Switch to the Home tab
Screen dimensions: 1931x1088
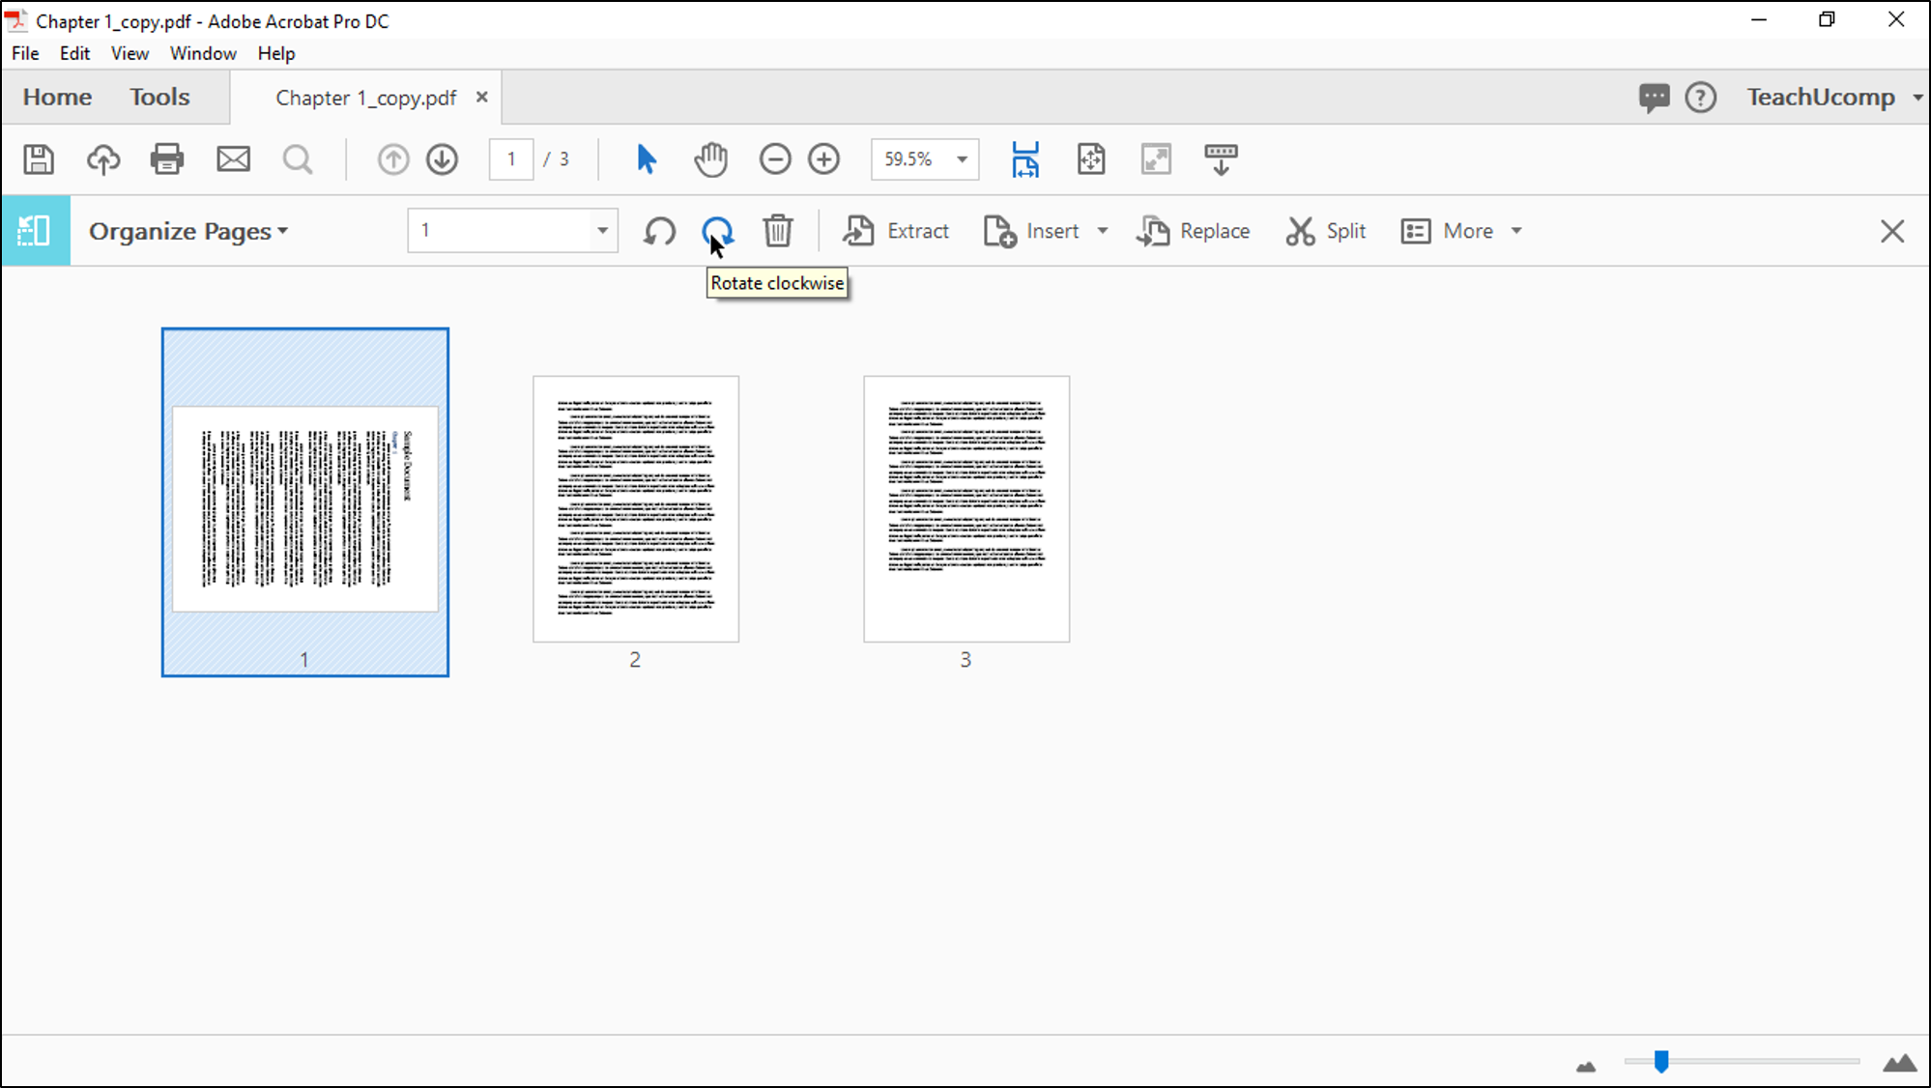[57, 97]
